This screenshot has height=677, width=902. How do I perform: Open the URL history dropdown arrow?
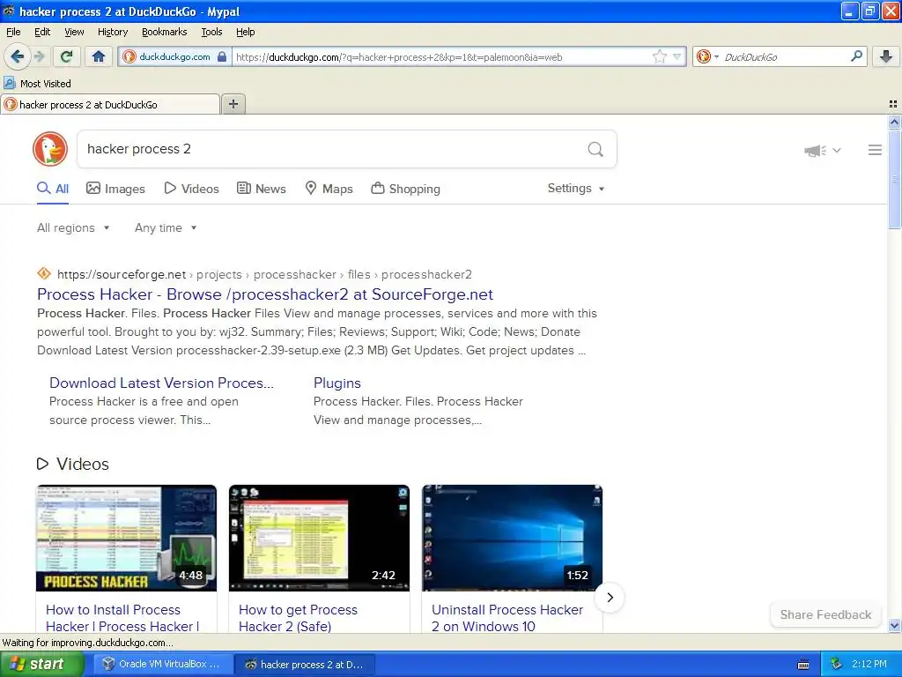(x=677, y=56)
